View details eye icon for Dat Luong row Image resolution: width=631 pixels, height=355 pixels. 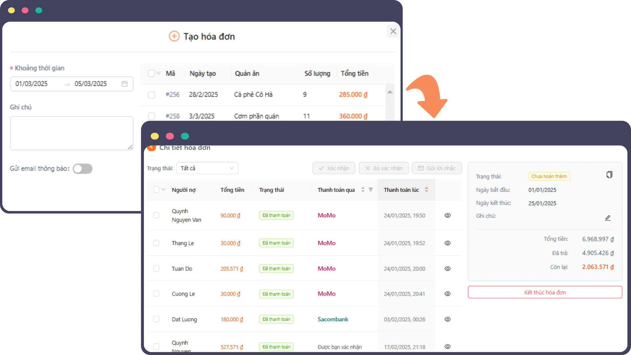[x=448, y=319]
